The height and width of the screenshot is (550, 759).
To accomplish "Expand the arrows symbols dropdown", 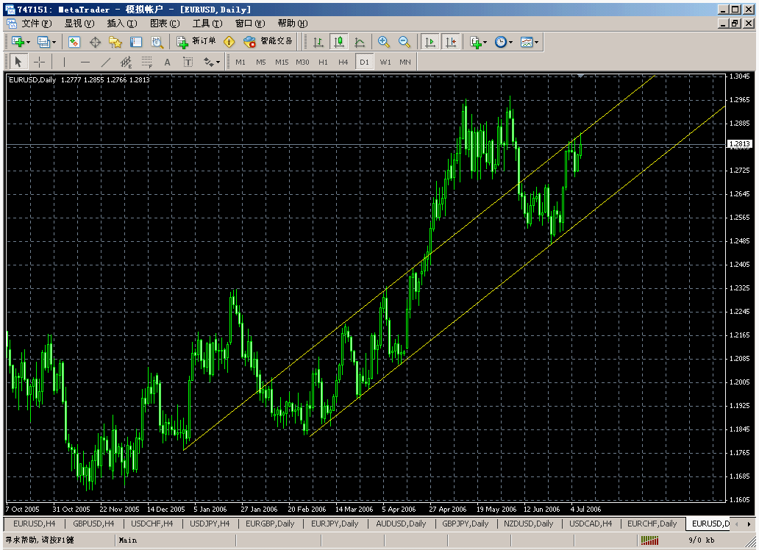I will [218, 62].
